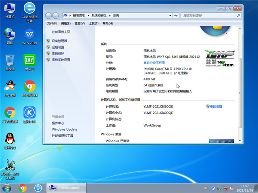258x193 pixels.
Task: Select the 网络 desktop icon
Action: click(10, 36)
